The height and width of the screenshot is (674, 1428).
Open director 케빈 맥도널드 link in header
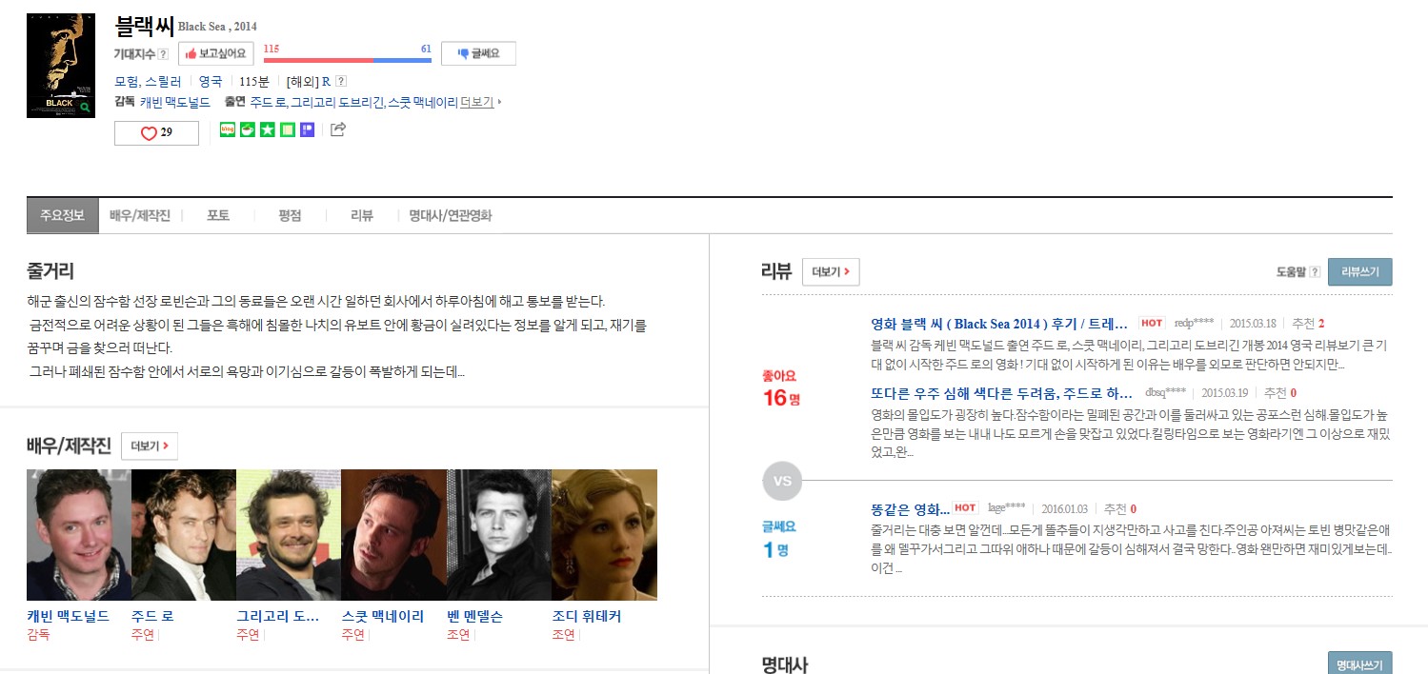[x=175, y=102]
